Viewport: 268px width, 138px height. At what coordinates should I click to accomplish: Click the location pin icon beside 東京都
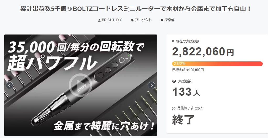click(x=162, y=20)
